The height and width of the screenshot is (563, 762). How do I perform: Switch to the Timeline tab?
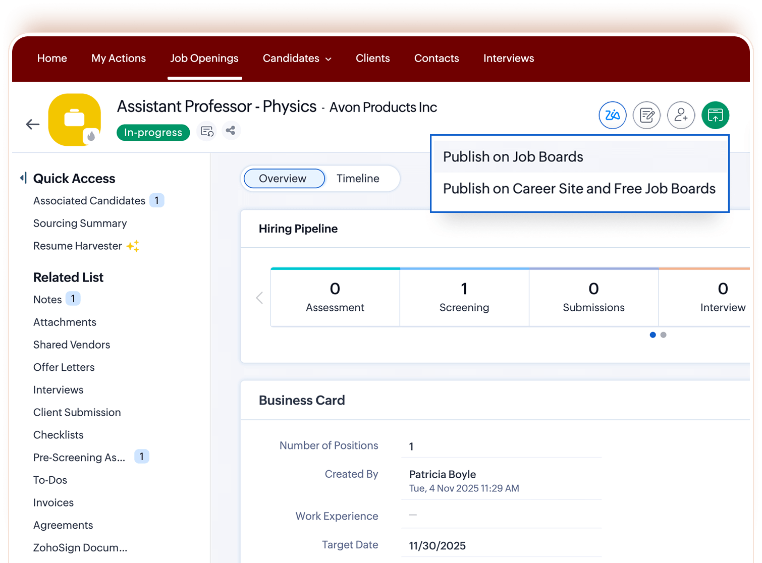pos(358,178)
